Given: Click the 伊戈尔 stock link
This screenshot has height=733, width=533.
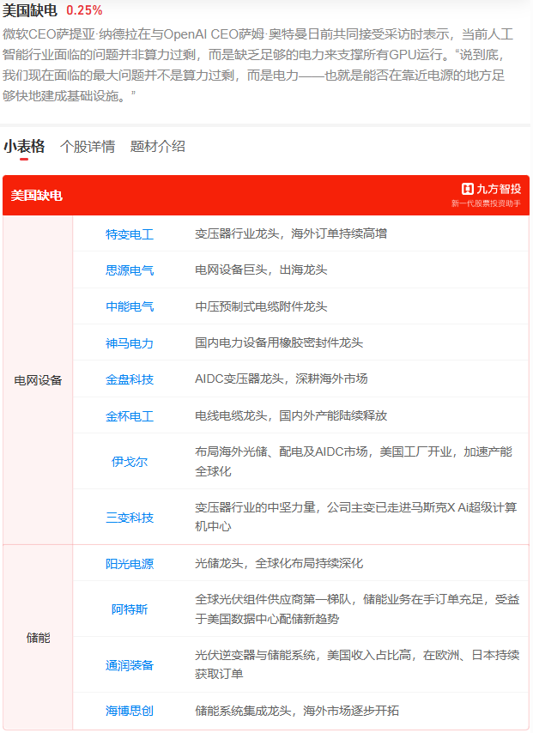Looking at the screenshot, I should (130, 462).
